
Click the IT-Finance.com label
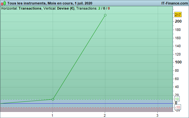175,3
